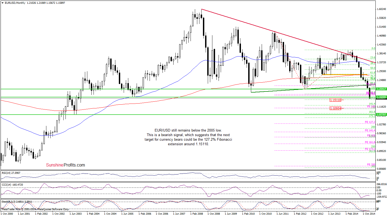This screenshot has width=387, height=216.
Task: Click the Fibonacci 50.0 retracement label
Action: (x=373, y=68)
